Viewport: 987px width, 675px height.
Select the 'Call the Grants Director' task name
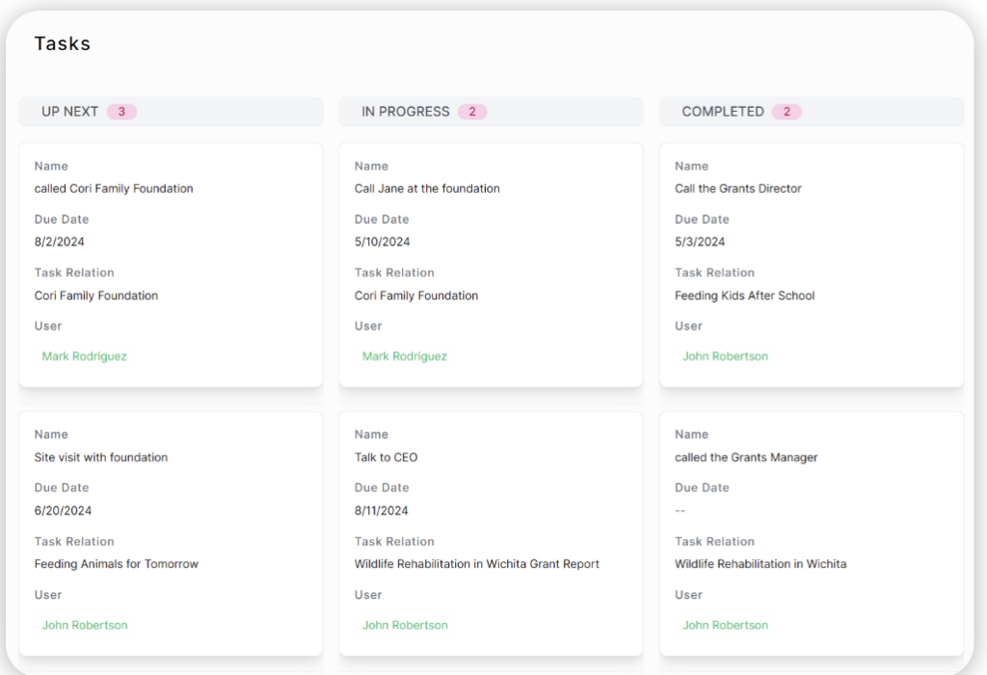[737, 189]
